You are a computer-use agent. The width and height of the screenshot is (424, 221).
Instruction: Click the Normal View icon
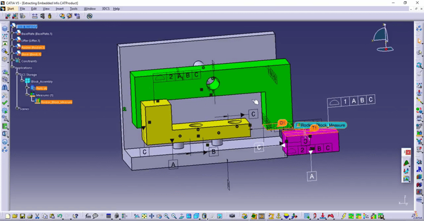pyautogui.click(x=181, y=216)
